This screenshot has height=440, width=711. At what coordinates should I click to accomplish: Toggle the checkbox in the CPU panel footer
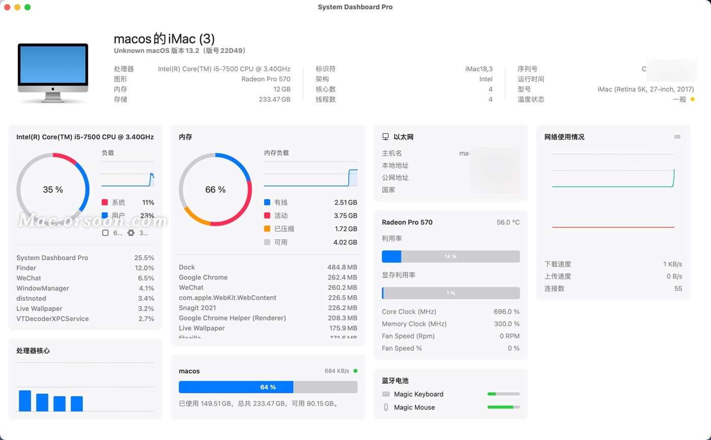point(106,233)
